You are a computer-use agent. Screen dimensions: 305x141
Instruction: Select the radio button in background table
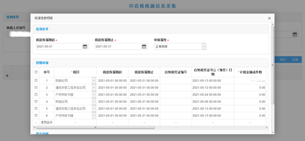coord(7,76)
